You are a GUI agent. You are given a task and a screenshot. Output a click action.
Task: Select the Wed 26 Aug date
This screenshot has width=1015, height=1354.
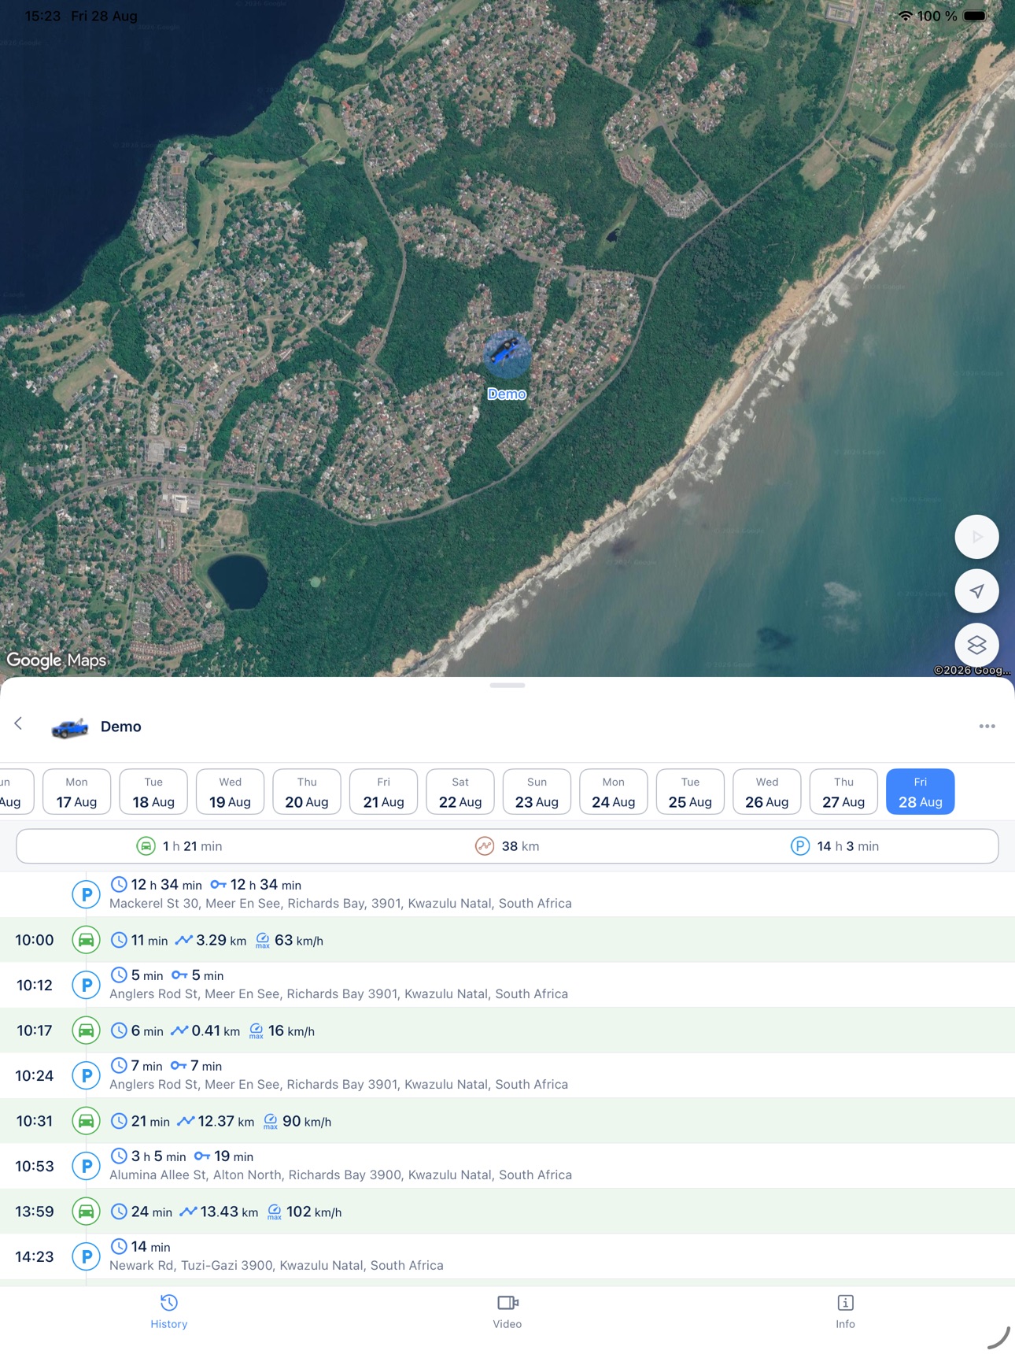point(767,792)
